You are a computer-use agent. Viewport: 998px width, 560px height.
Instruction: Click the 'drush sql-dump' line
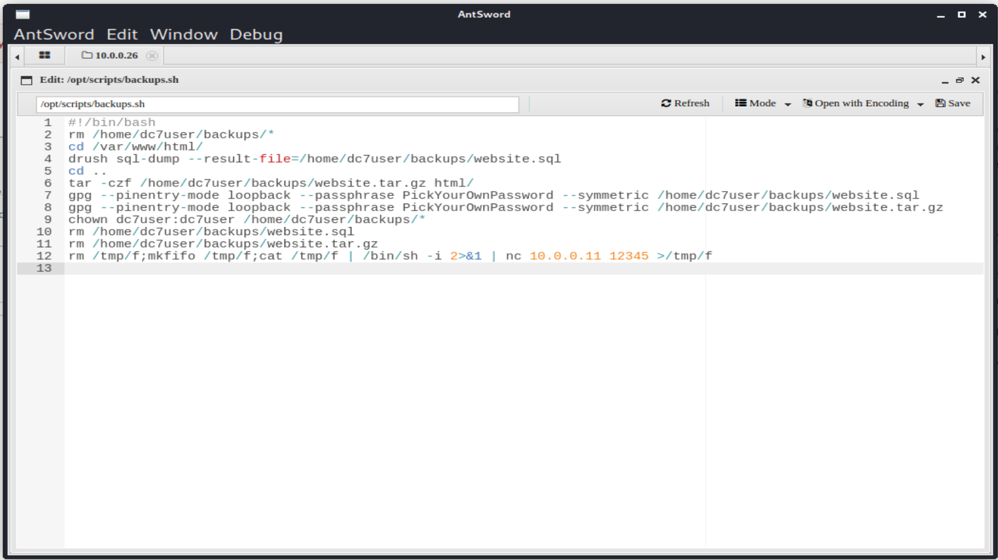(315, 159)
